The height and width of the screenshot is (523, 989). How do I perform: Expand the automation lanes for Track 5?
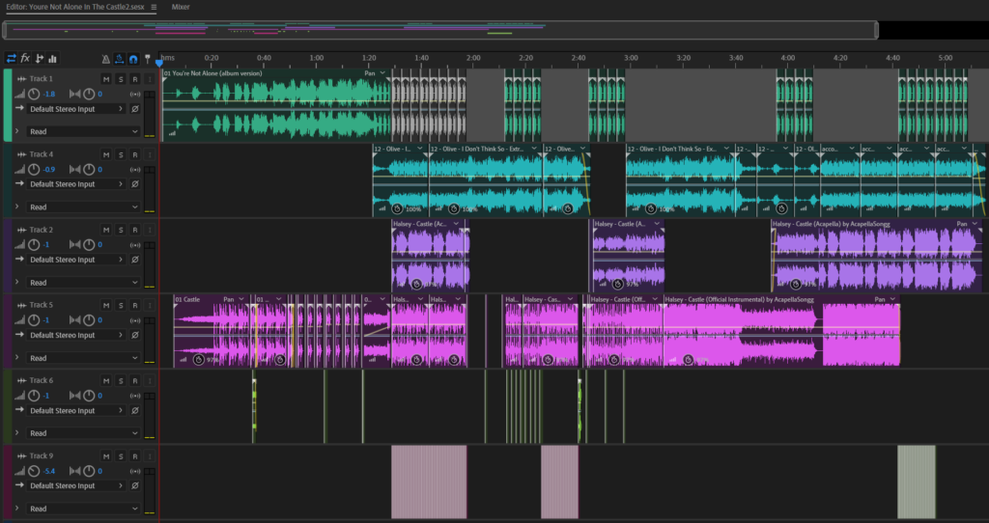16,358
